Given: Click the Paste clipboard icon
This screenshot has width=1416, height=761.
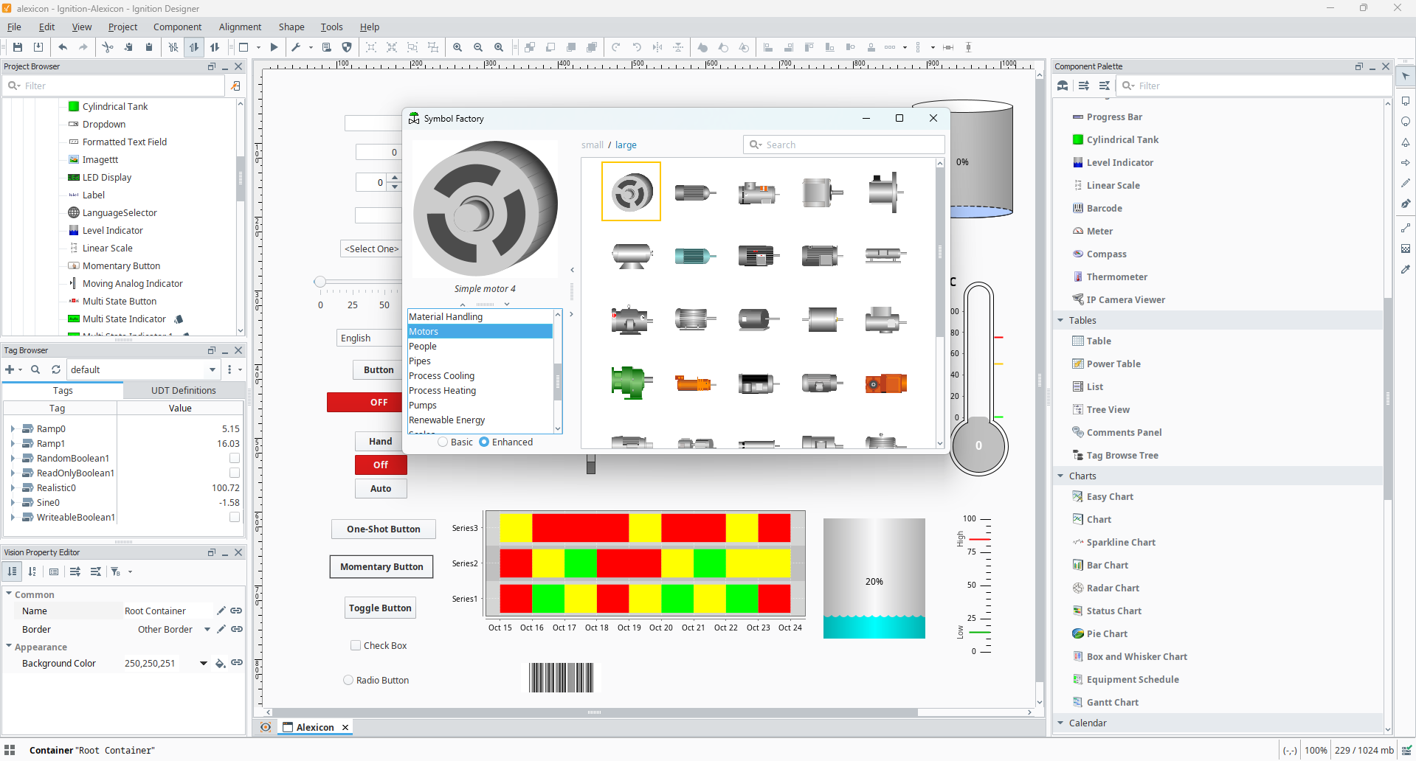Looking at the screenshot, I should pos(149,47).
